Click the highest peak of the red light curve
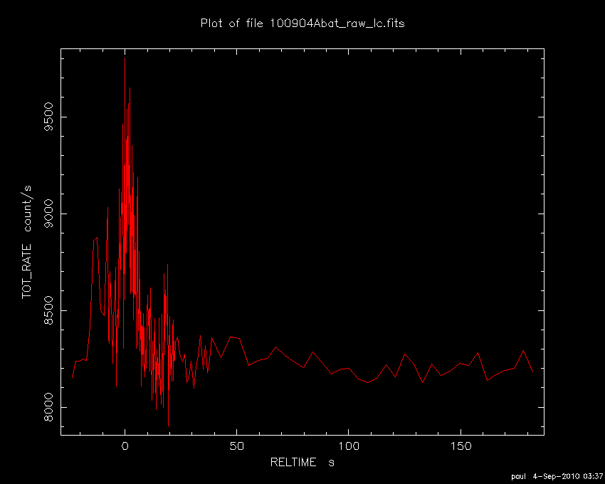The image size is (605, 484). (x=125, y=58)
